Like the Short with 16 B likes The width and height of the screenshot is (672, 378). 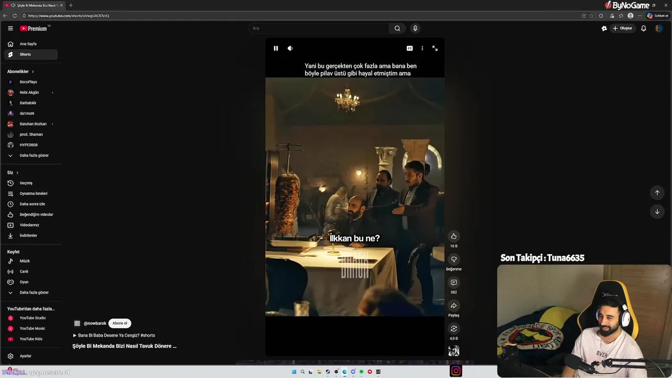tap(454, 236)
